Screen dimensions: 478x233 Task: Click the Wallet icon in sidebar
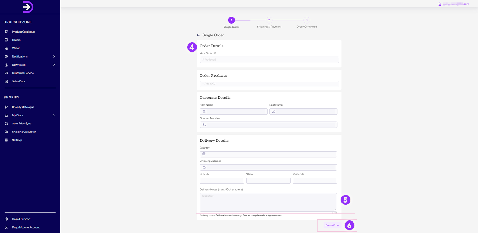pyautogui.click(x=6, y=48)
